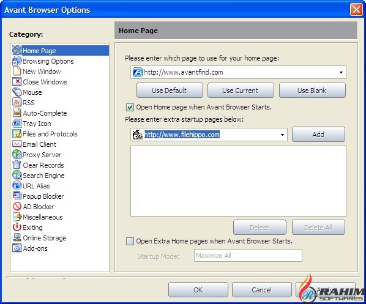Select the Email Client category label
Viewport: 366px width, 304px height.
(x=39, y=144)
